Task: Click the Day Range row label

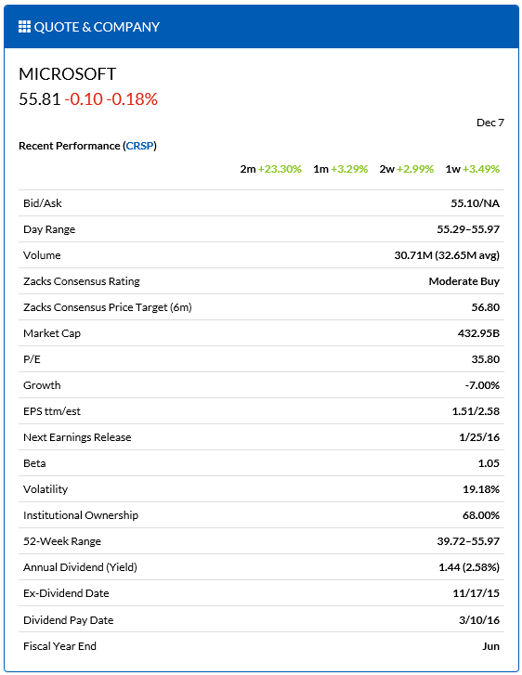Action: pos(49,229)
